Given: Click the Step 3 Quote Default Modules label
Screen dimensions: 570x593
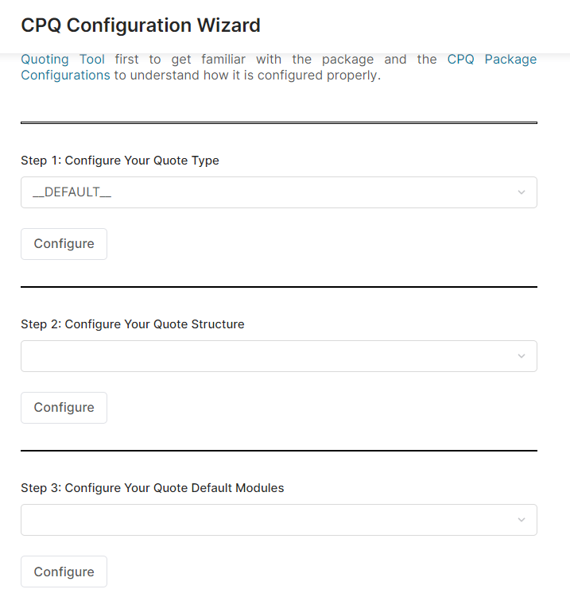Looking at the screenshot, I should tap(153, 488).
